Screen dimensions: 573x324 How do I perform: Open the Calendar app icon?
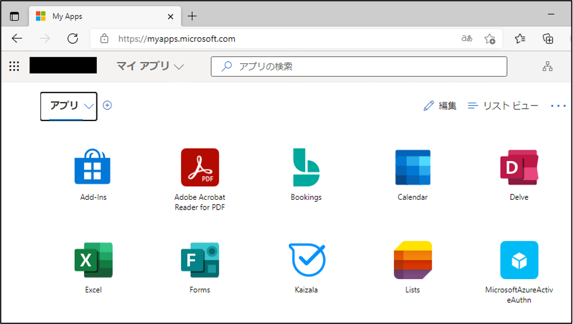(x=413, y=167)
